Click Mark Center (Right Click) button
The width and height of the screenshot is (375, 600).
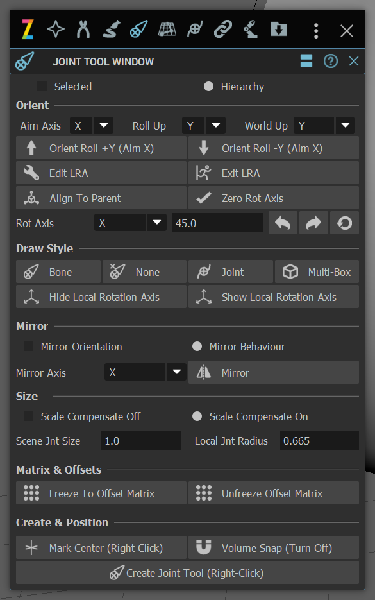point(101,547)
